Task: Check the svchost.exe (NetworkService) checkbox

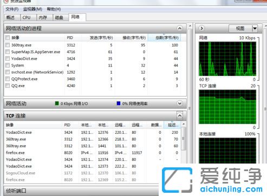Action: (8, 72)
